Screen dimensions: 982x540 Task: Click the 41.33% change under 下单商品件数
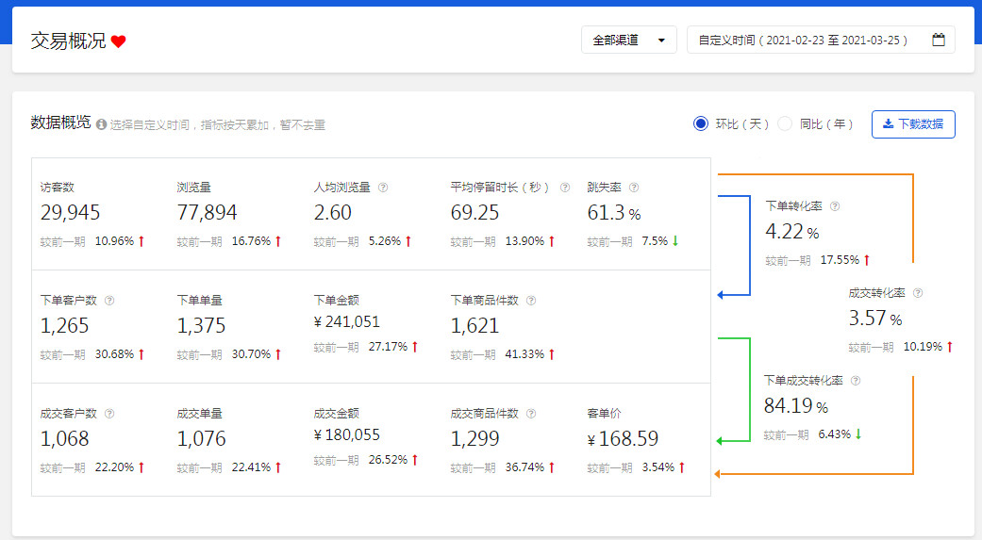pyautogui.click(x=524, y=354)
